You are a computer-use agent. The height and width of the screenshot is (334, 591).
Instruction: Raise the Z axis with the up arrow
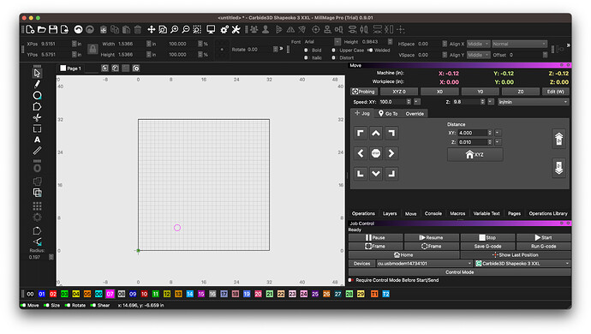(558, 139)
